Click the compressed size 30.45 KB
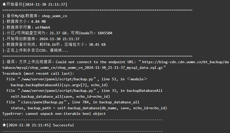The image size is (230, 133). pyautogui.click(x=97, y=45)
